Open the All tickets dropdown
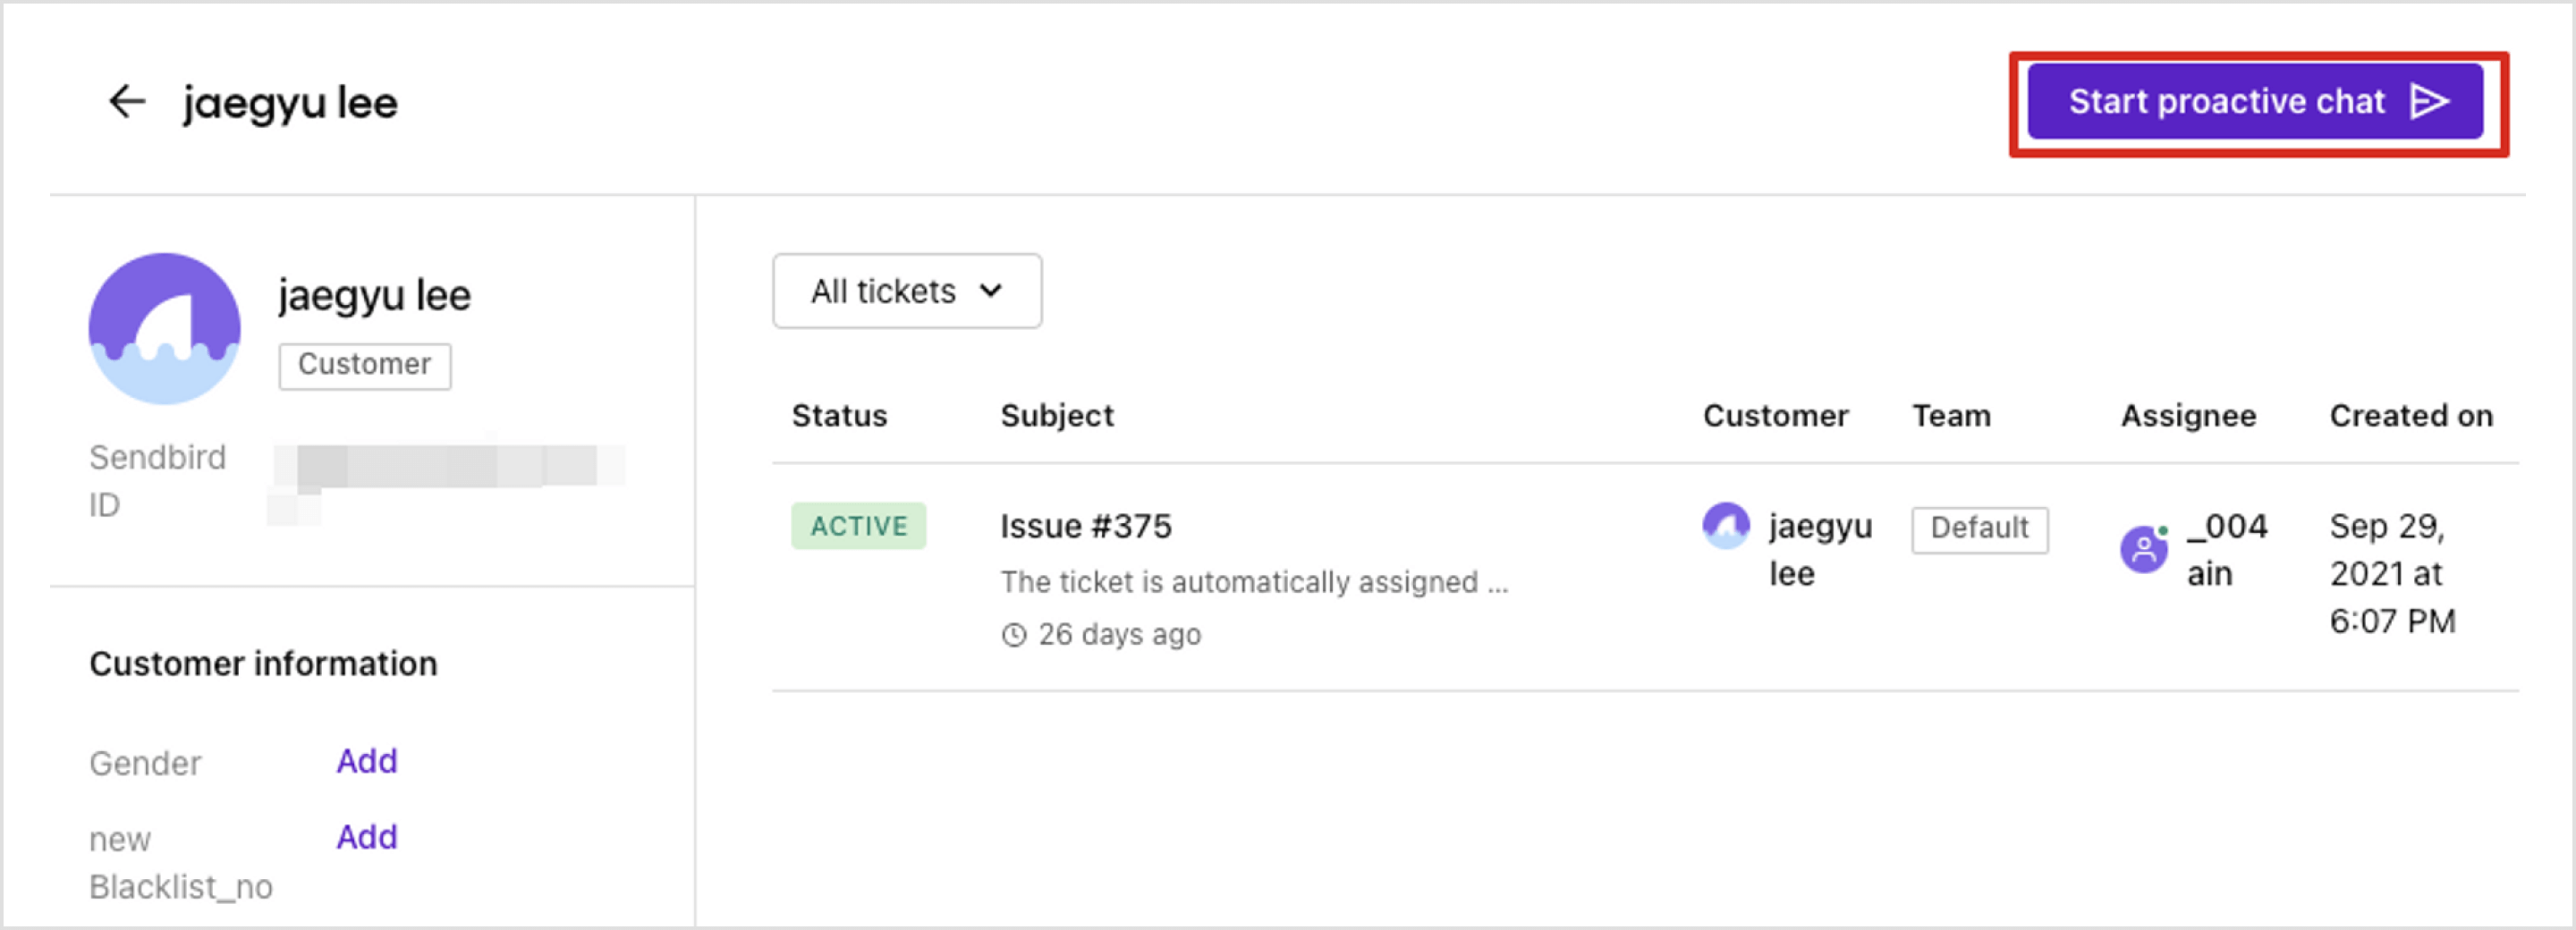Screen dimensions: 2576x930 [906, 291]
